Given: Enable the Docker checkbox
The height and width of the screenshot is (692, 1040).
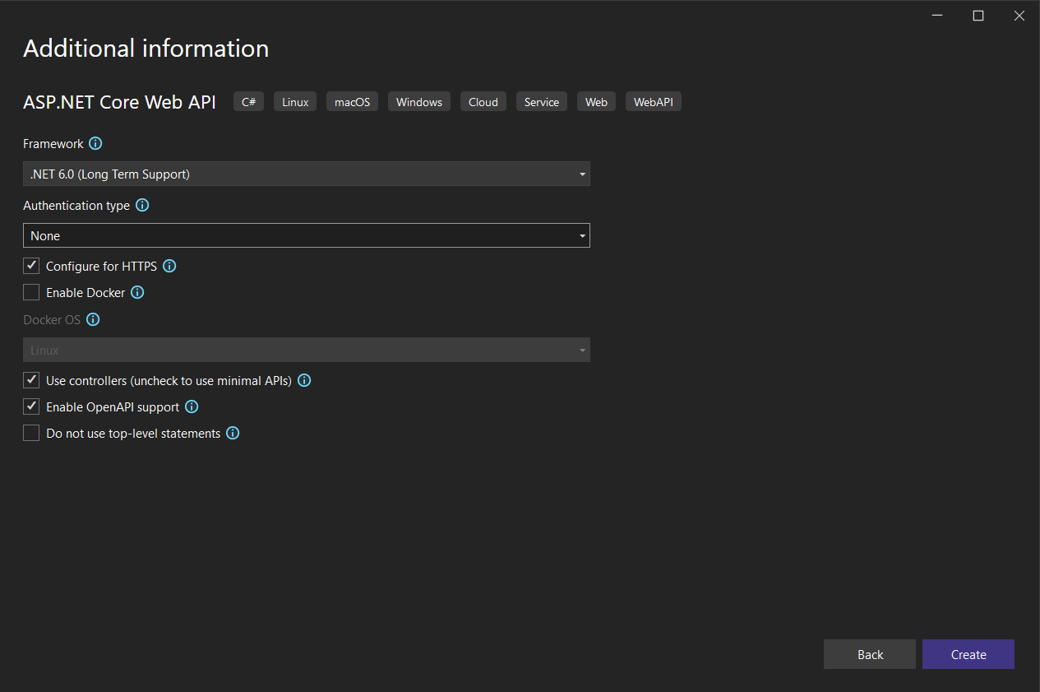Looking at the screenshot, I should click(x=31, y=292).
